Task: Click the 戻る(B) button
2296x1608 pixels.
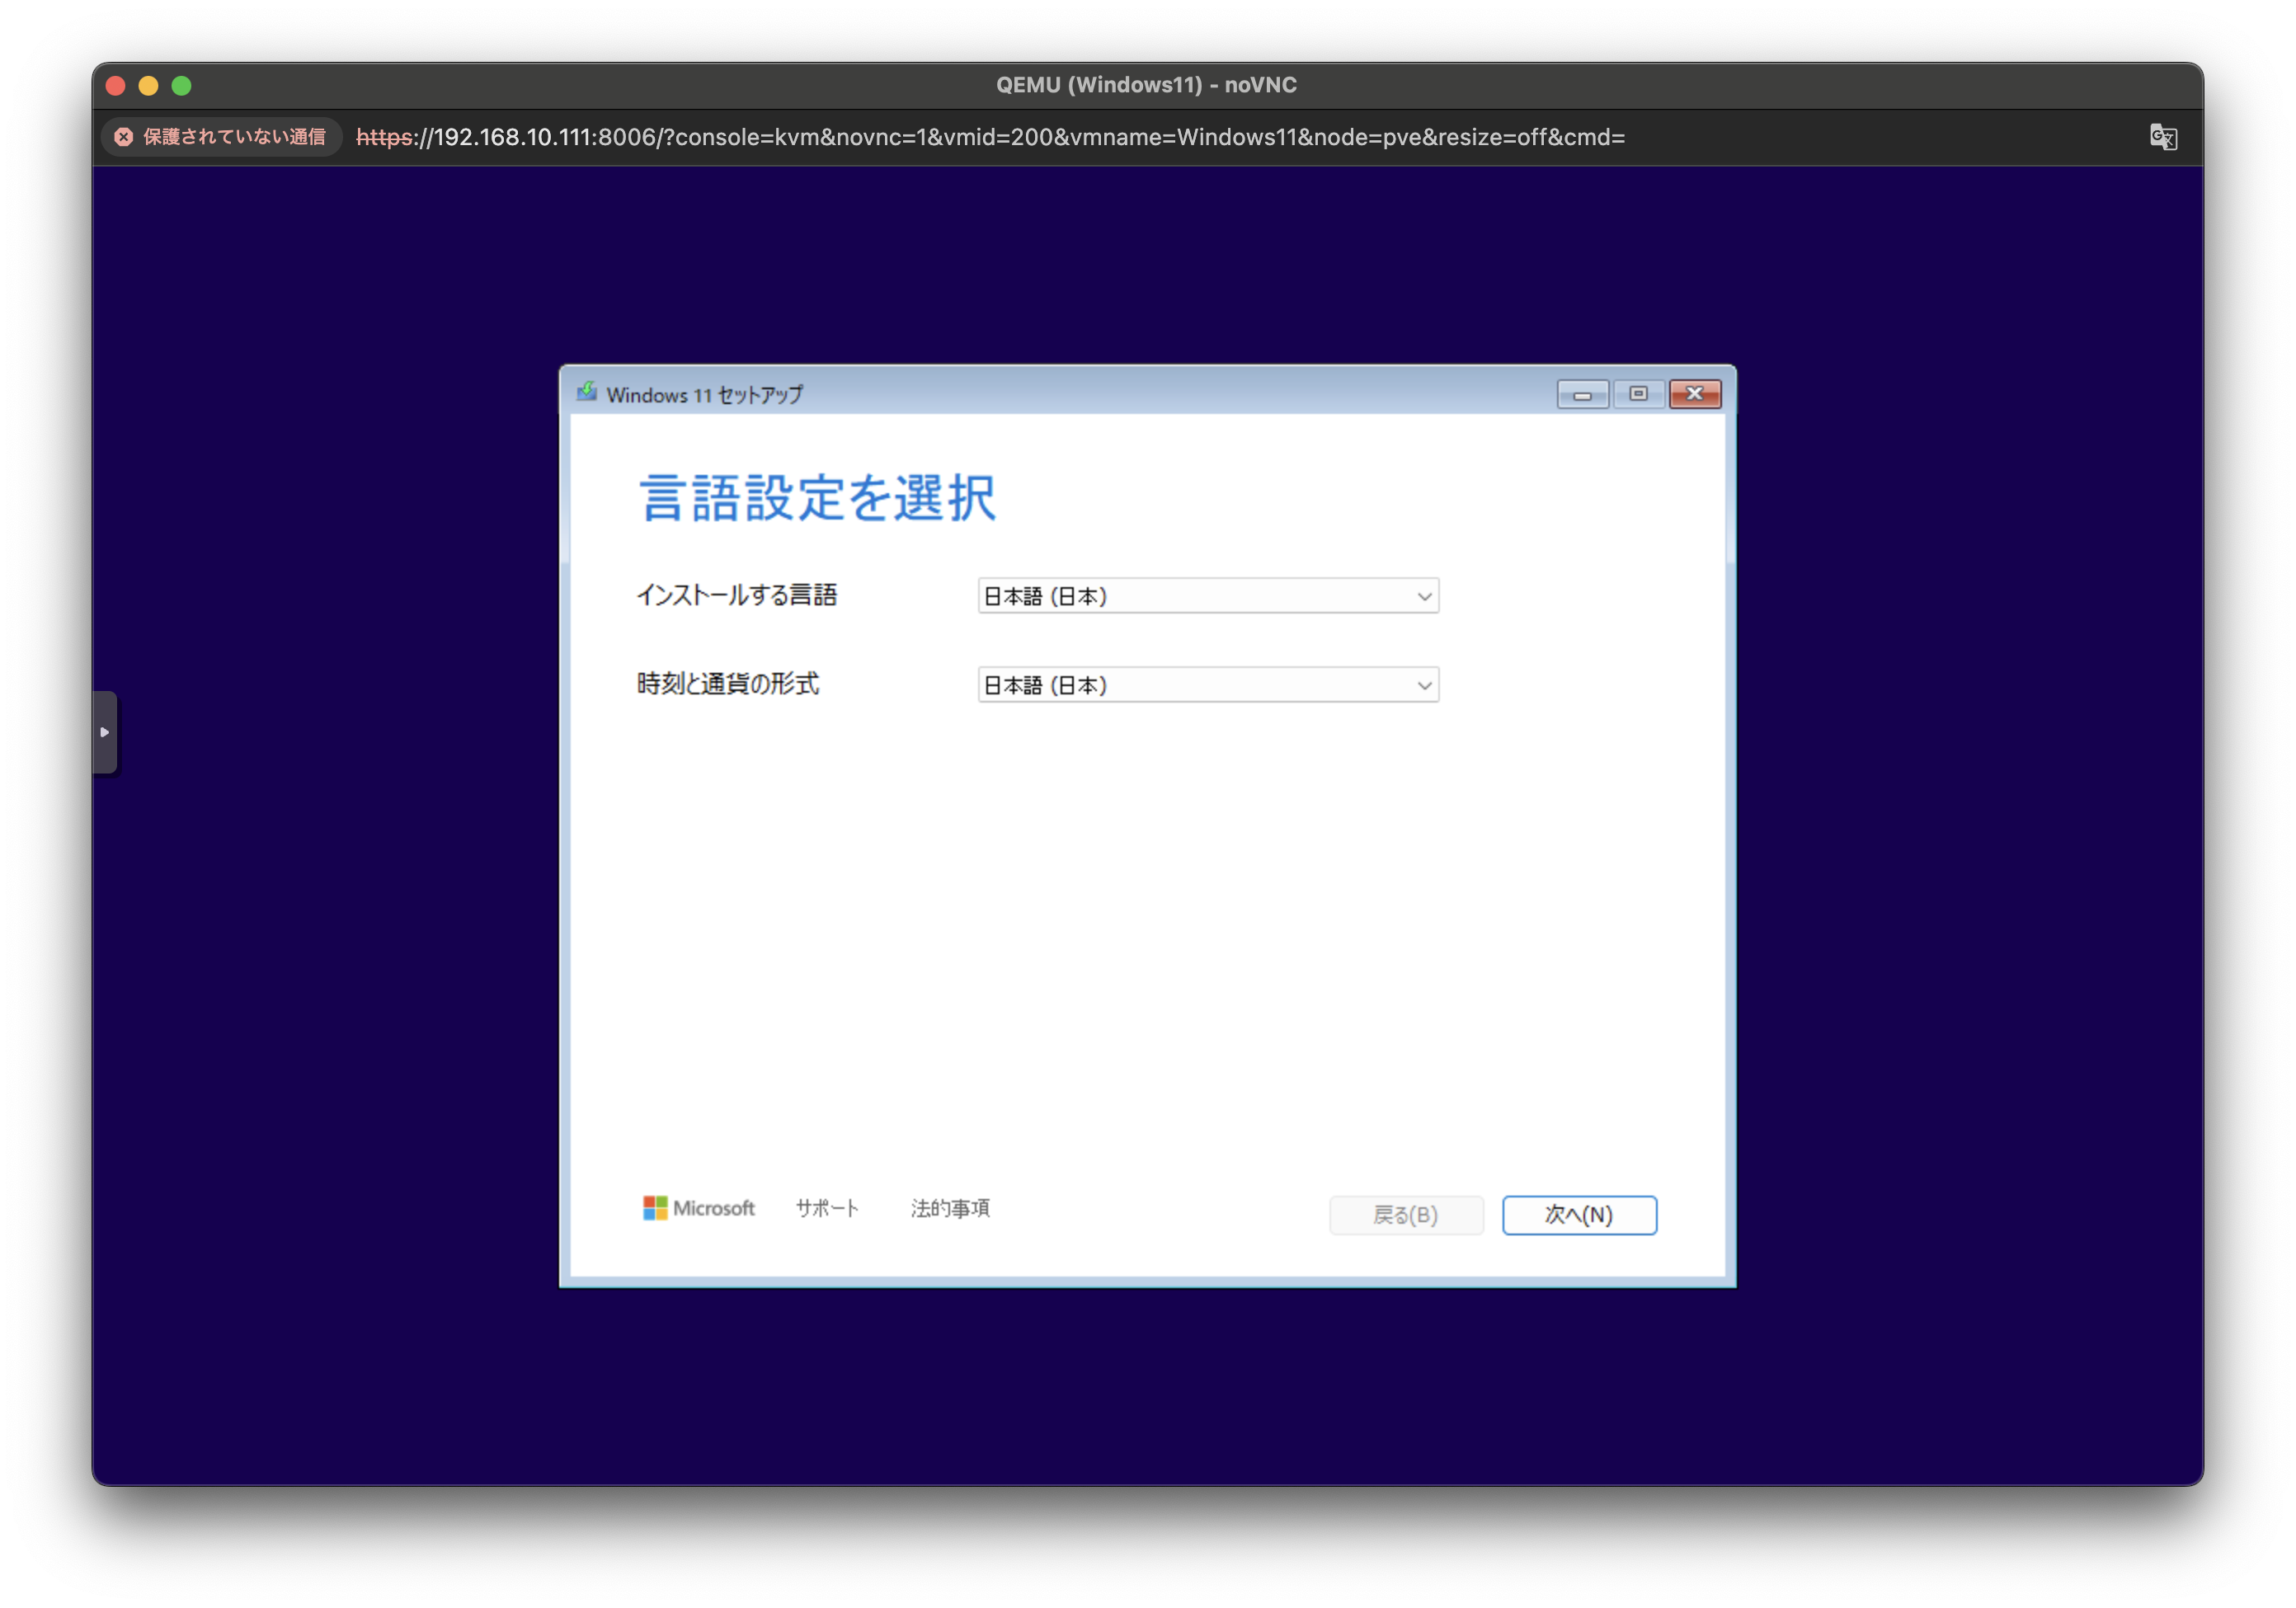Action: (x=1405, y=1215)
